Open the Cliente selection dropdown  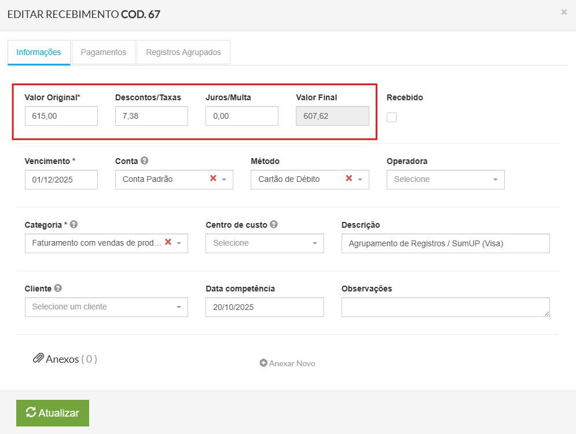(106, 307)
